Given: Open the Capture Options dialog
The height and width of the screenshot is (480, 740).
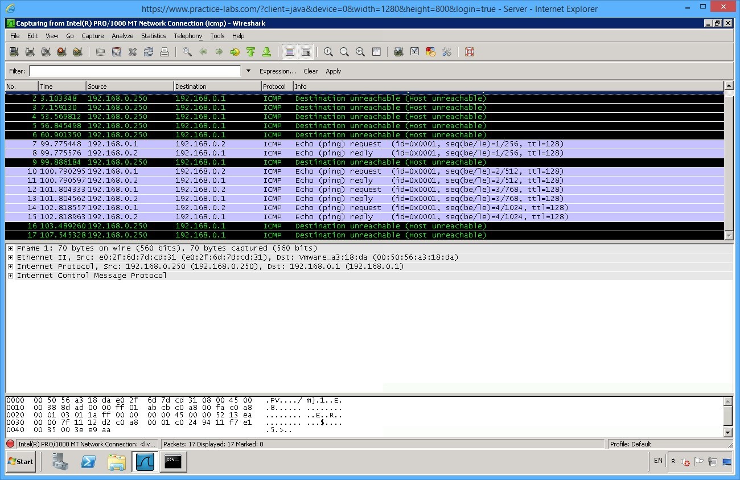Looking at the screenshot, I should (29, 52).
